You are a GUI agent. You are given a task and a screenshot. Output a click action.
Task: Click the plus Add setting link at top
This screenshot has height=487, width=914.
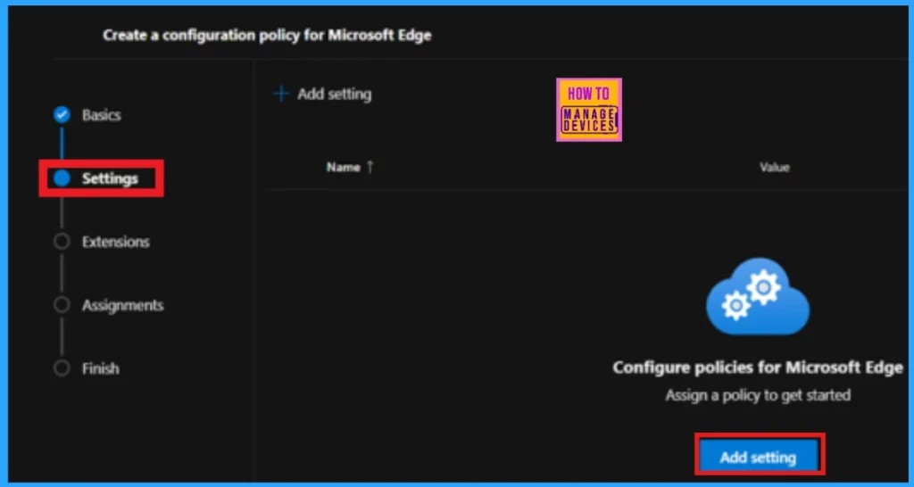(x=322, y=94)
